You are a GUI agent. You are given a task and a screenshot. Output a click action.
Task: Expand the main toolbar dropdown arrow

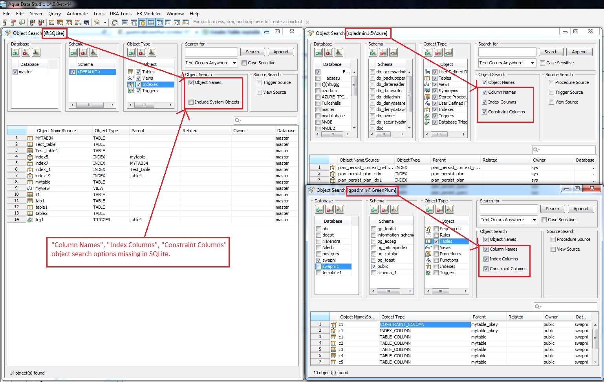pos(105,22)
